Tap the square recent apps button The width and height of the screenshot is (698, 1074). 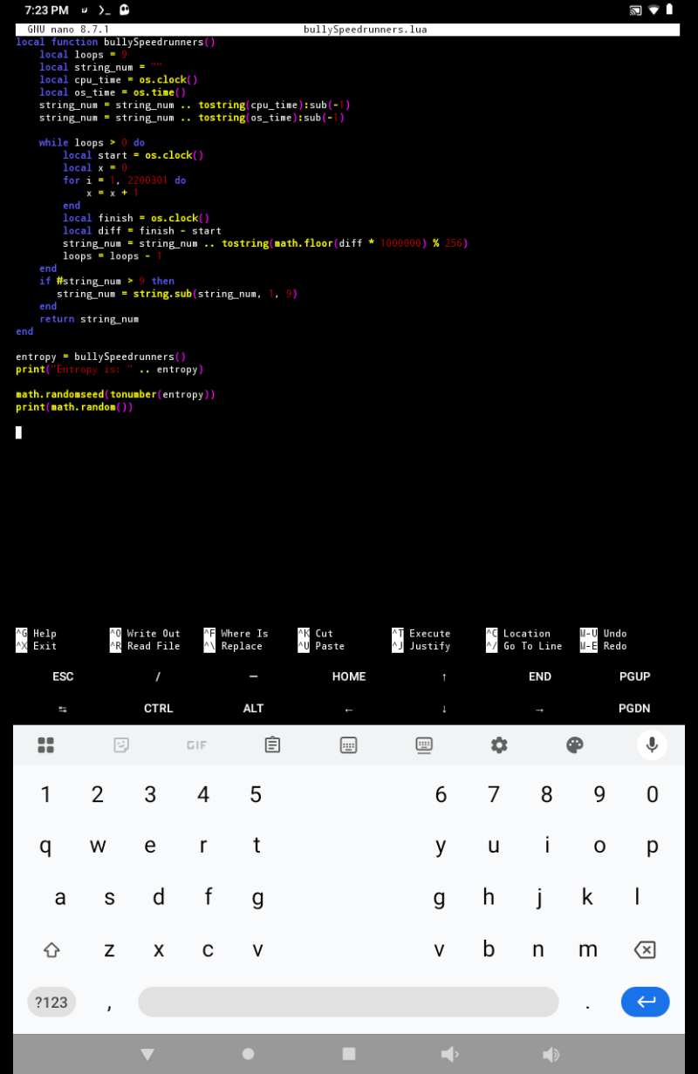(349, 1054)
